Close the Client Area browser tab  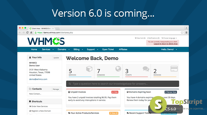pyautogui.click(x=53, y=29)
